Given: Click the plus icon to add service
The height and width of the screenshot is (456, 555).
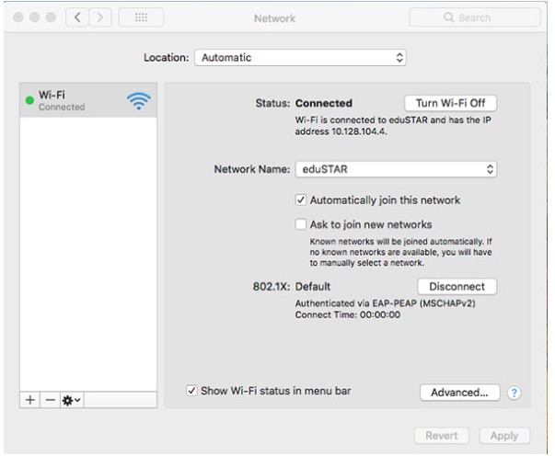Looking at the screenshot, I should click(x=29, y=400).
